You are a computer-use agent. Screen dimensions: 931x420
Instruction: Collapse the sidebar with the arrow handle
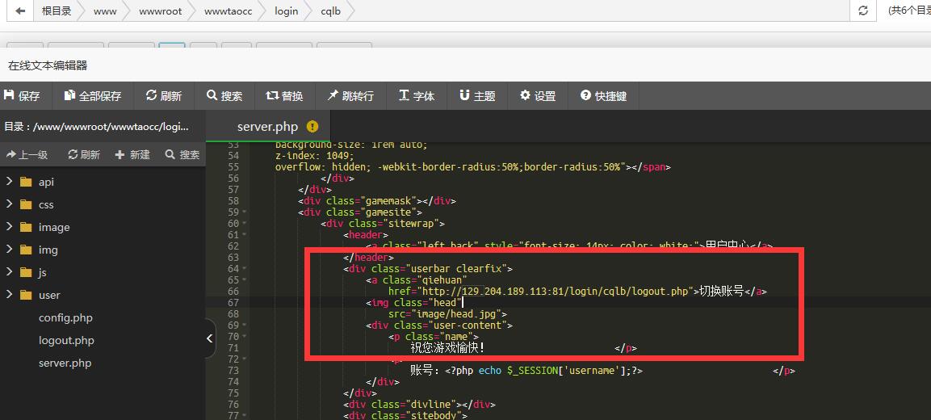pos(210,338)
